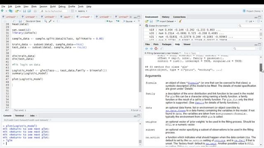The image size is (264, 148).
Task: Click the Save workspace disk icon
Action: click(151, 21)
